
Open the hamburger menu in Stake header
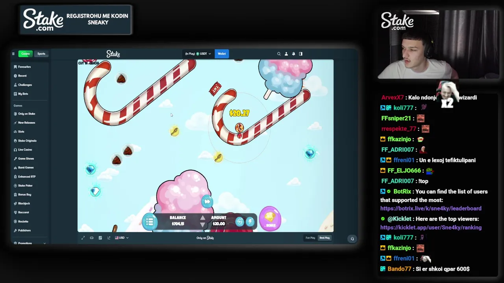(x=13, y=54)
